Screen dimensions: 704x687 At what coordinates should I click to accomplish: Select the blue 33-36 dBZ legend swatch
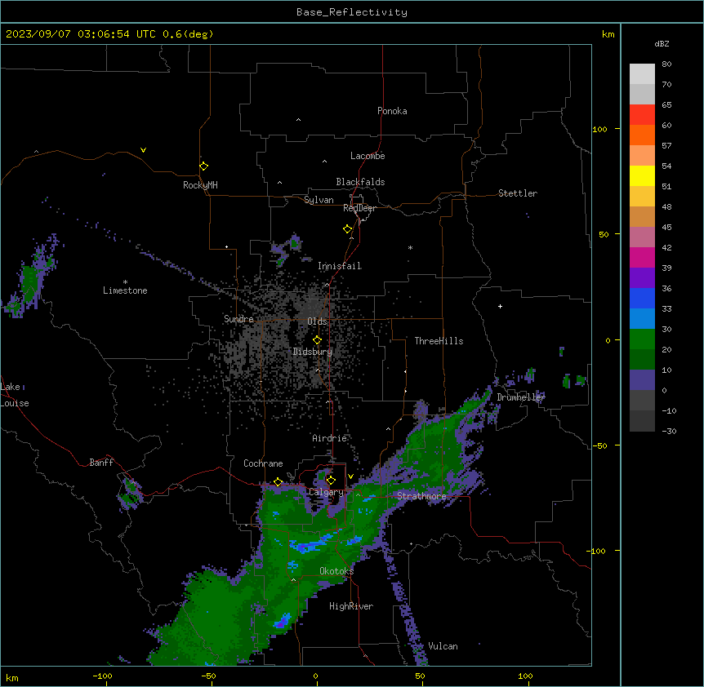point(642,299)
